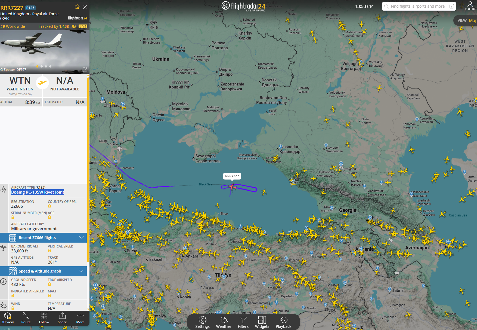The width and height of the screenshot is (477, 330).
Task: Click the locked Indicated Airspeed icon
Action: pyautogui.click(x=13, y=296)
